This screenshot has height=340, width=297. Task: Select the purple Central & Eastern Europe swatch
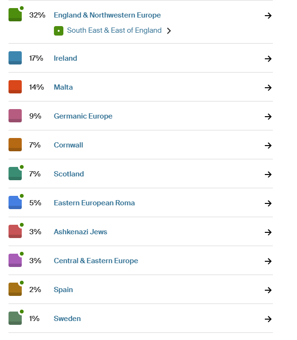coord(15,260)
